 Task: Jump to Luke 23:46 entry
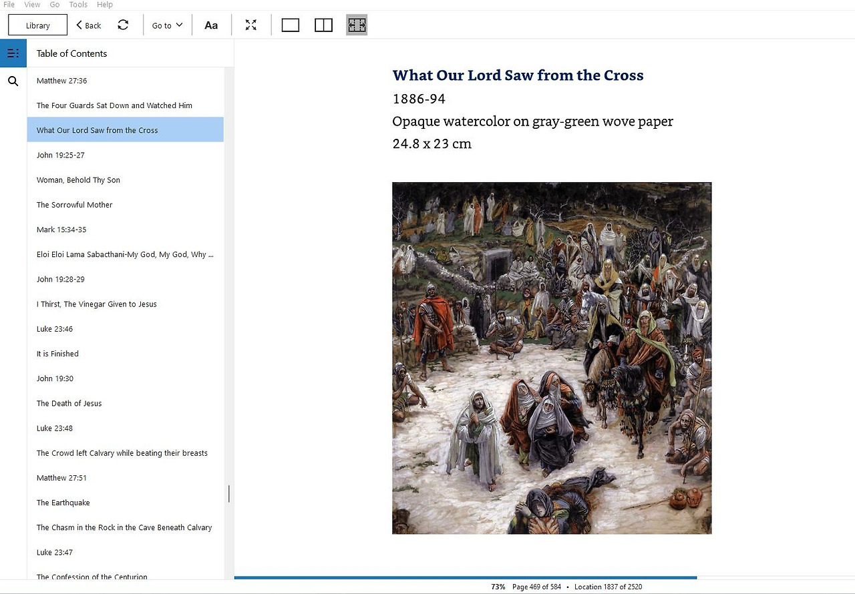(x=126, y=329)
